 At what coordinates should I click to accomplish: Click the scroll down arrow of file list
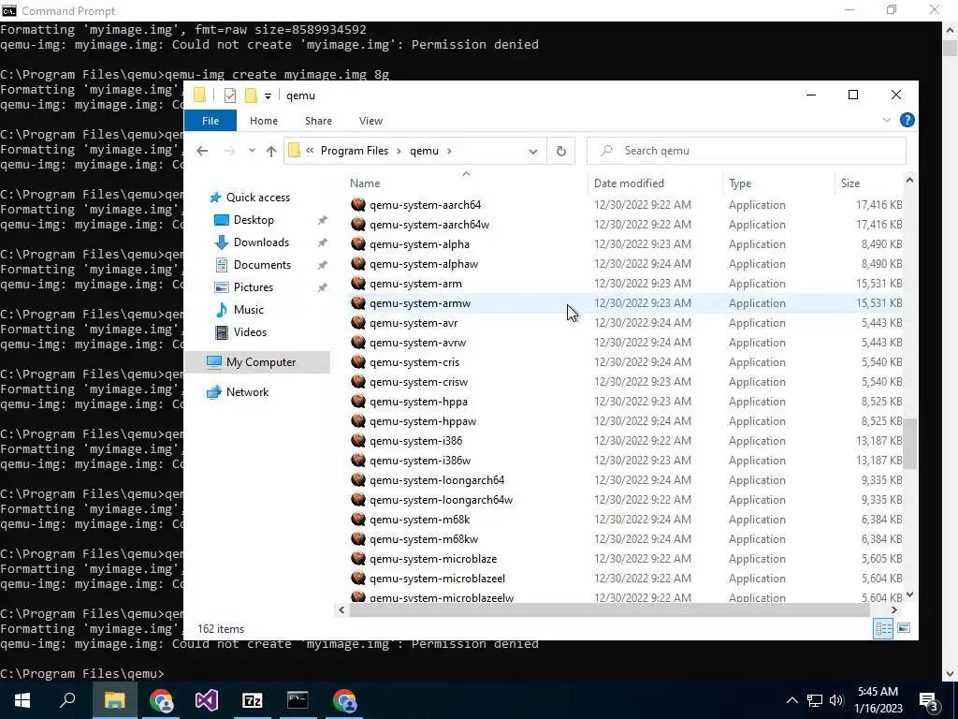pyautogui.click(x=909, y=594)
